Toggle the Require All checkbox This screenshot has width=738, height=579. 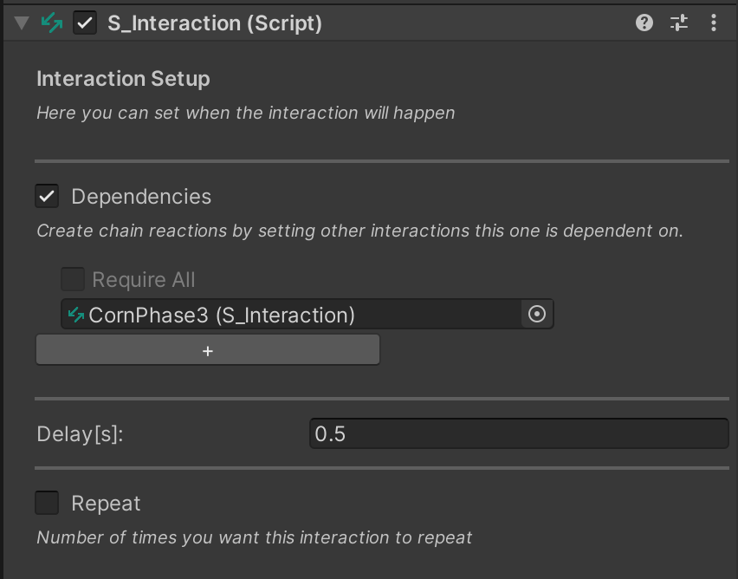tap(73, 280)
